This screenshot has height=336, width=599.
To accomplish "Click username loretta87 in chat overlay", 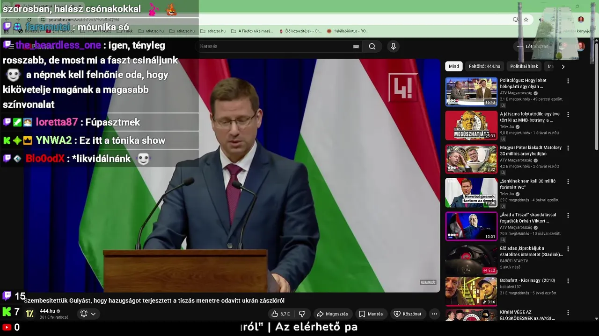I will 57,122.
